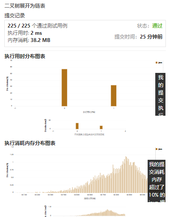Click the 内存消耗 38.2 MB value

tap(40, 40)
